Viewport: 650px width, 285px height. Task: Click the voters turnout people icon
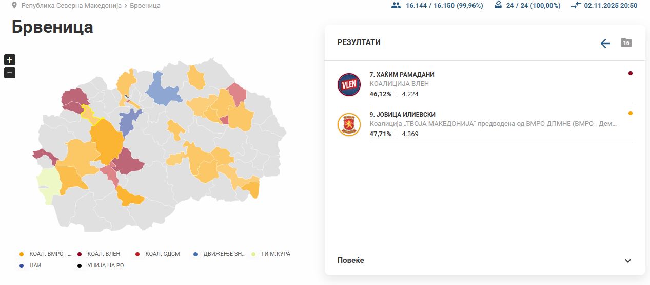point(396,5)
